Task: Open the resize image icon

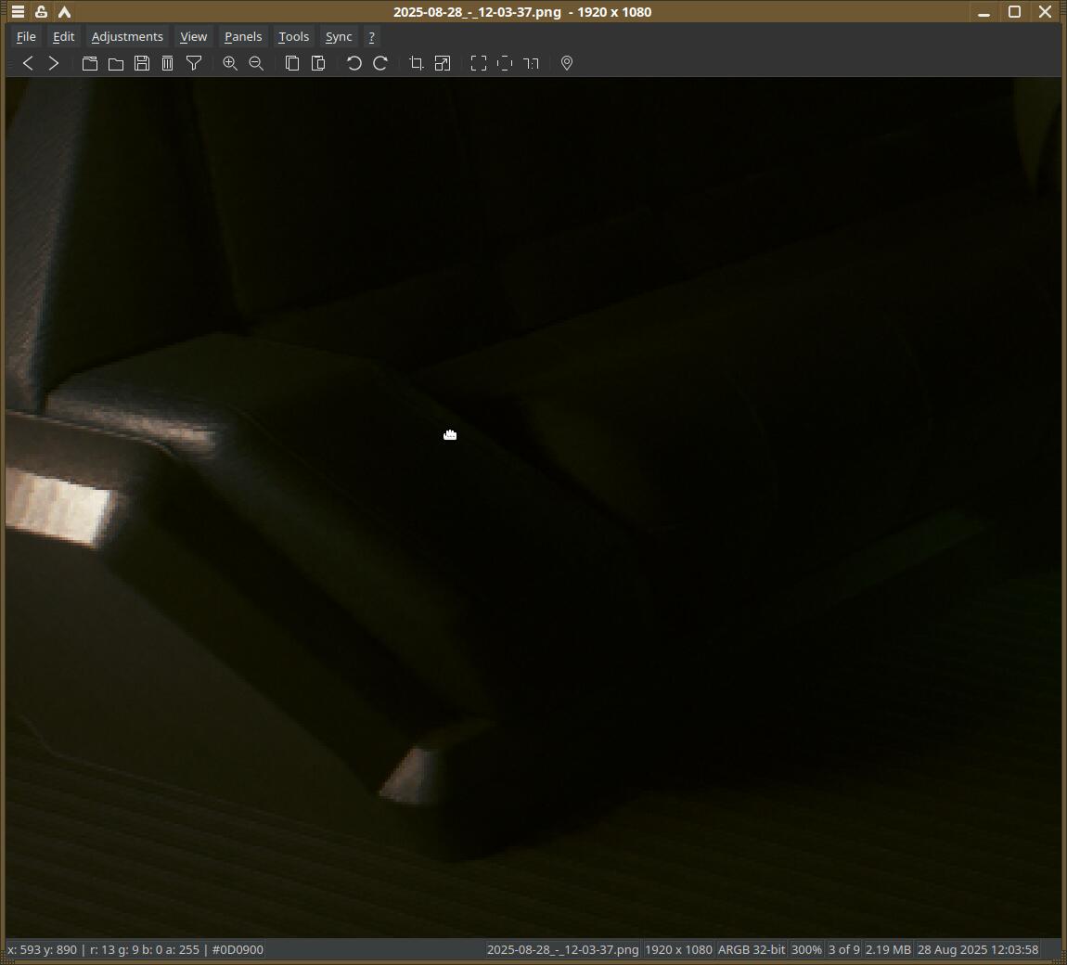Action: pyautogui.click(x=443, y=63)
